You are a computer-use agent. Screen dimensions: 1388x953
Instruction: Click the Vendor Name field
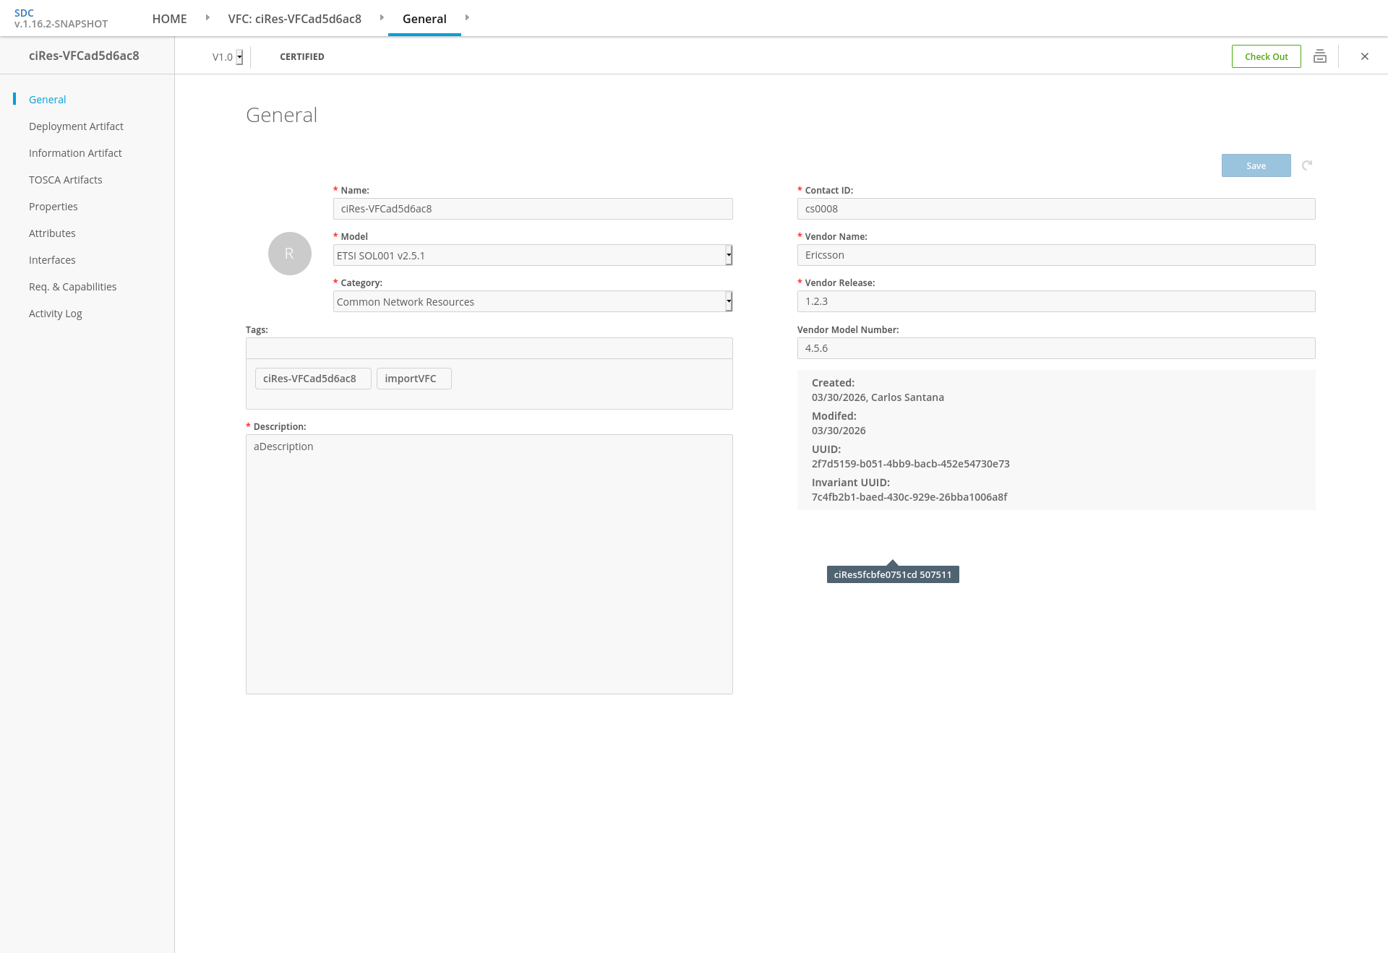[x=1055, y=255]
